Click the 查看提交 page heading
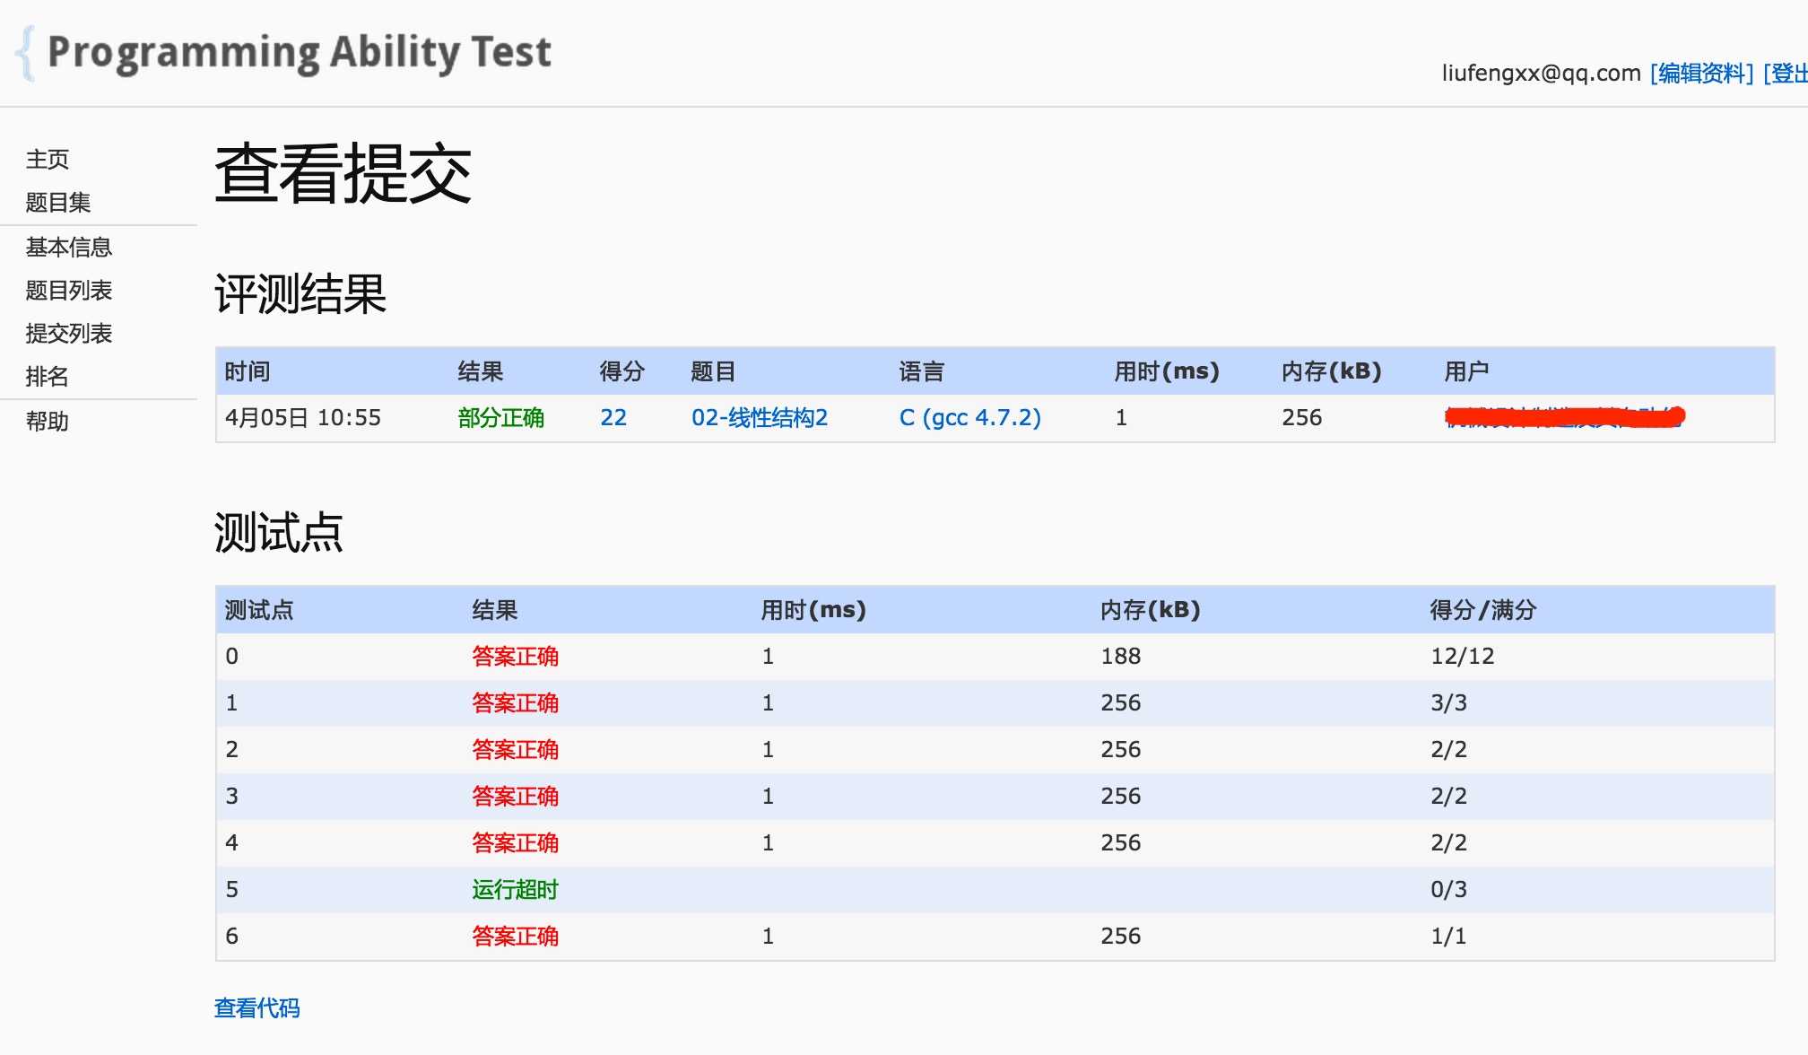 coord(343,174)
